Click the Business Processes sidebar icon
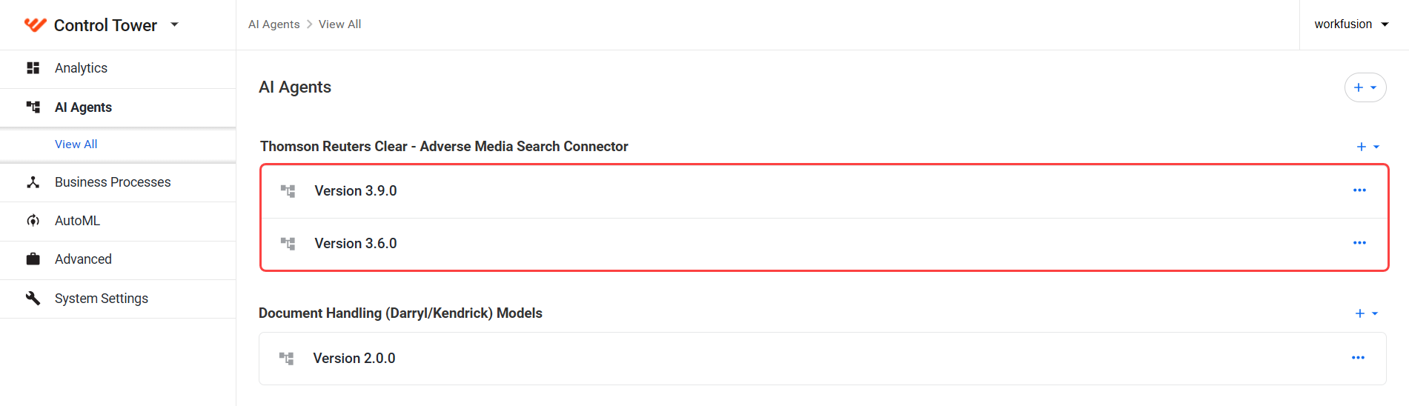Image resolution: width=1409 pixels, height=406 pixels. click(33, 182)
